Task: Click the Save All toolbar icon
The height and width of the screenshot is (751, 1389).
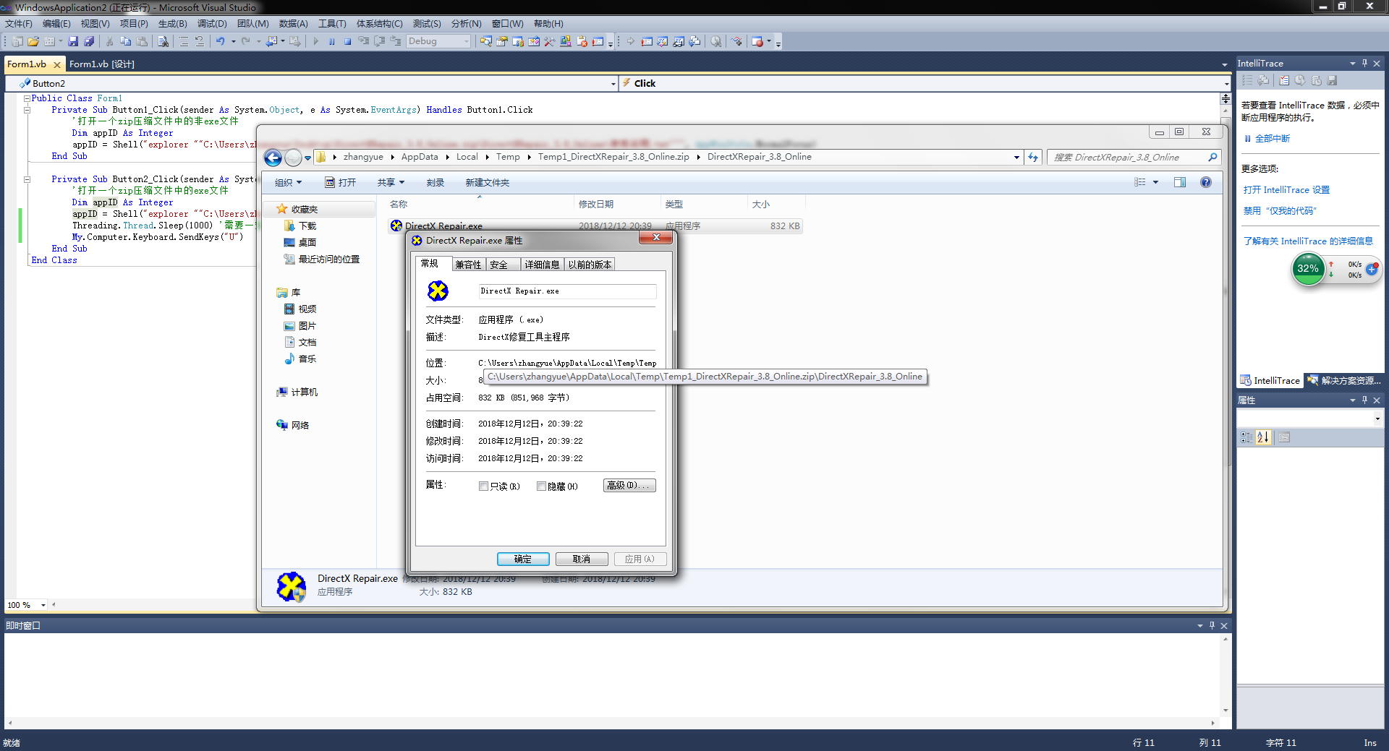Action: (x=89, y=42)
